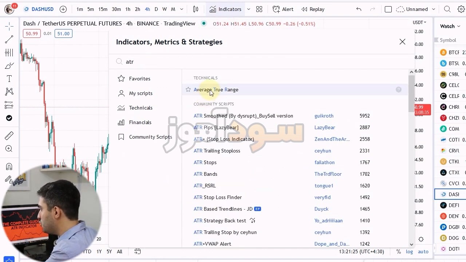Image resolution: width=466 pixels, height=262 pixels.
Task: Open the Financials category
Action: coord(135,122)
